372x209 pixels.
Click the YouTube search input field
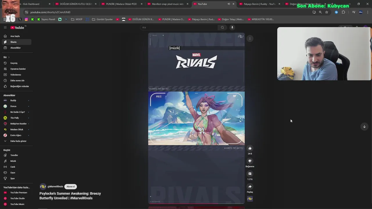(x=179, y=28)
